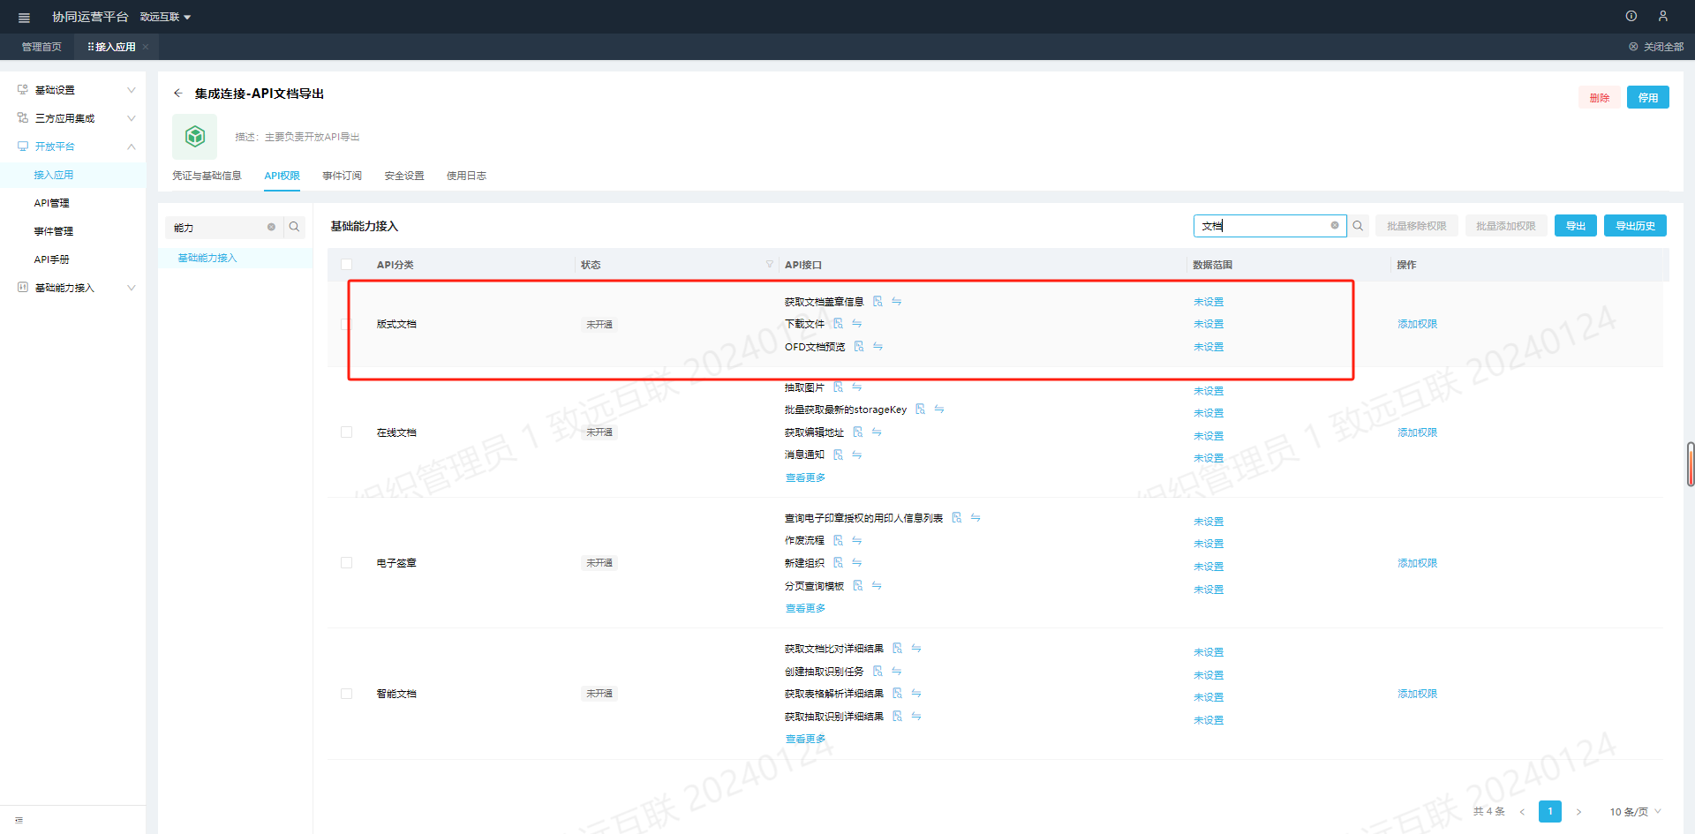Click the magnifier beside the 文档 search
This screenshot has width=1695, height=834.
click(x=1358, y=226)
